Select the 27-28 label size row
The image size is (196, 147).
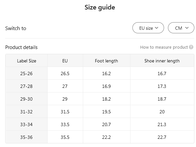point(26,86)
